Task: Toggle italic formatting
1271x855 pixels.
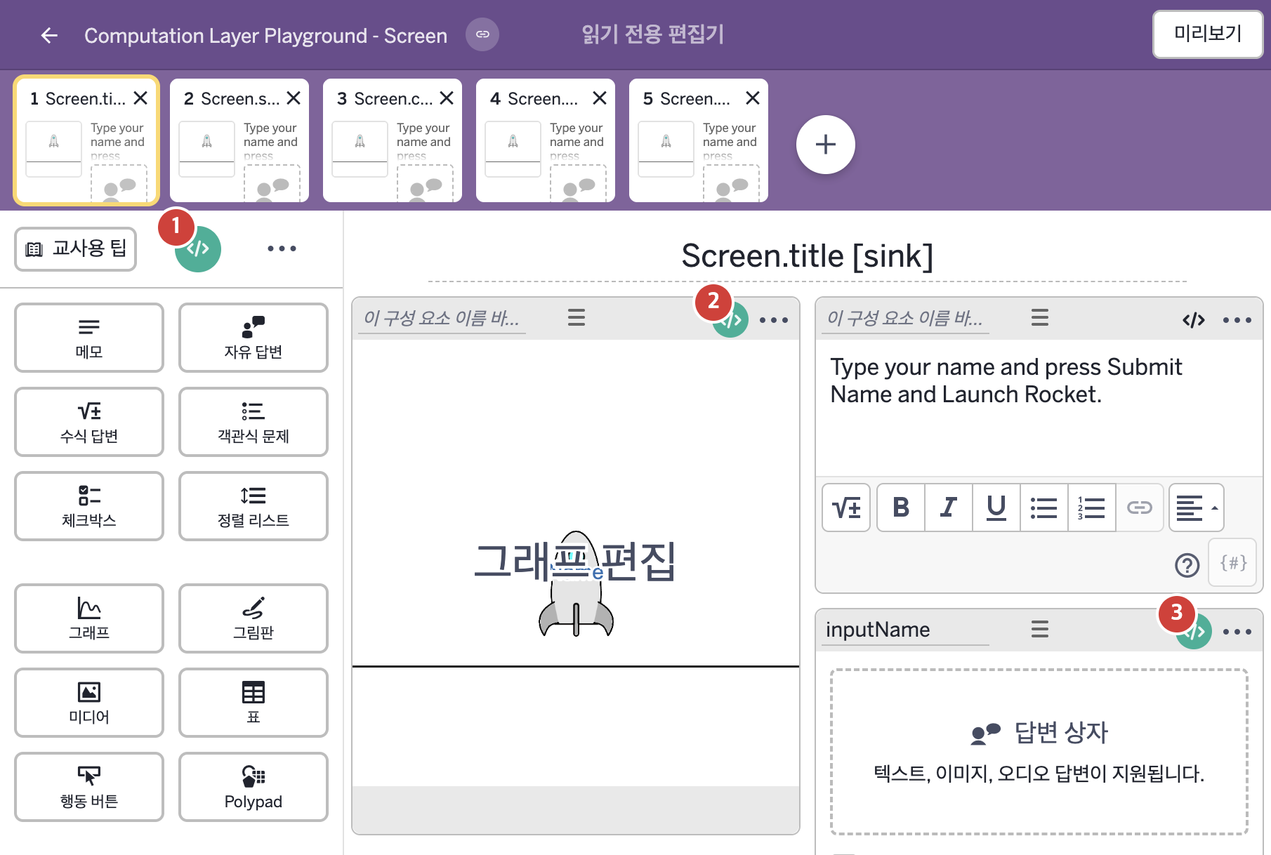Action: 949,508
